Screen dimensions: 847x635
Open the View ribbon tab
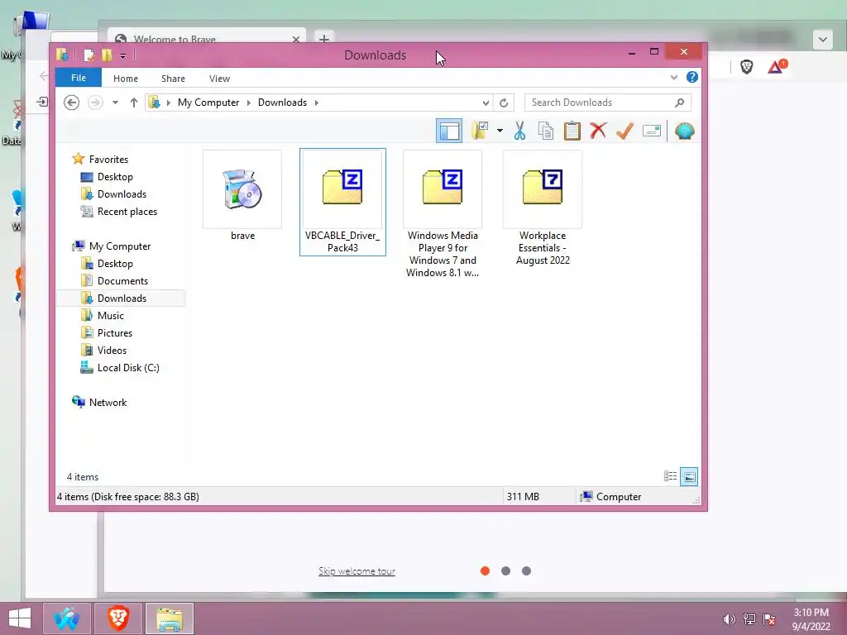pyautogui.click(x=219, y=79)
